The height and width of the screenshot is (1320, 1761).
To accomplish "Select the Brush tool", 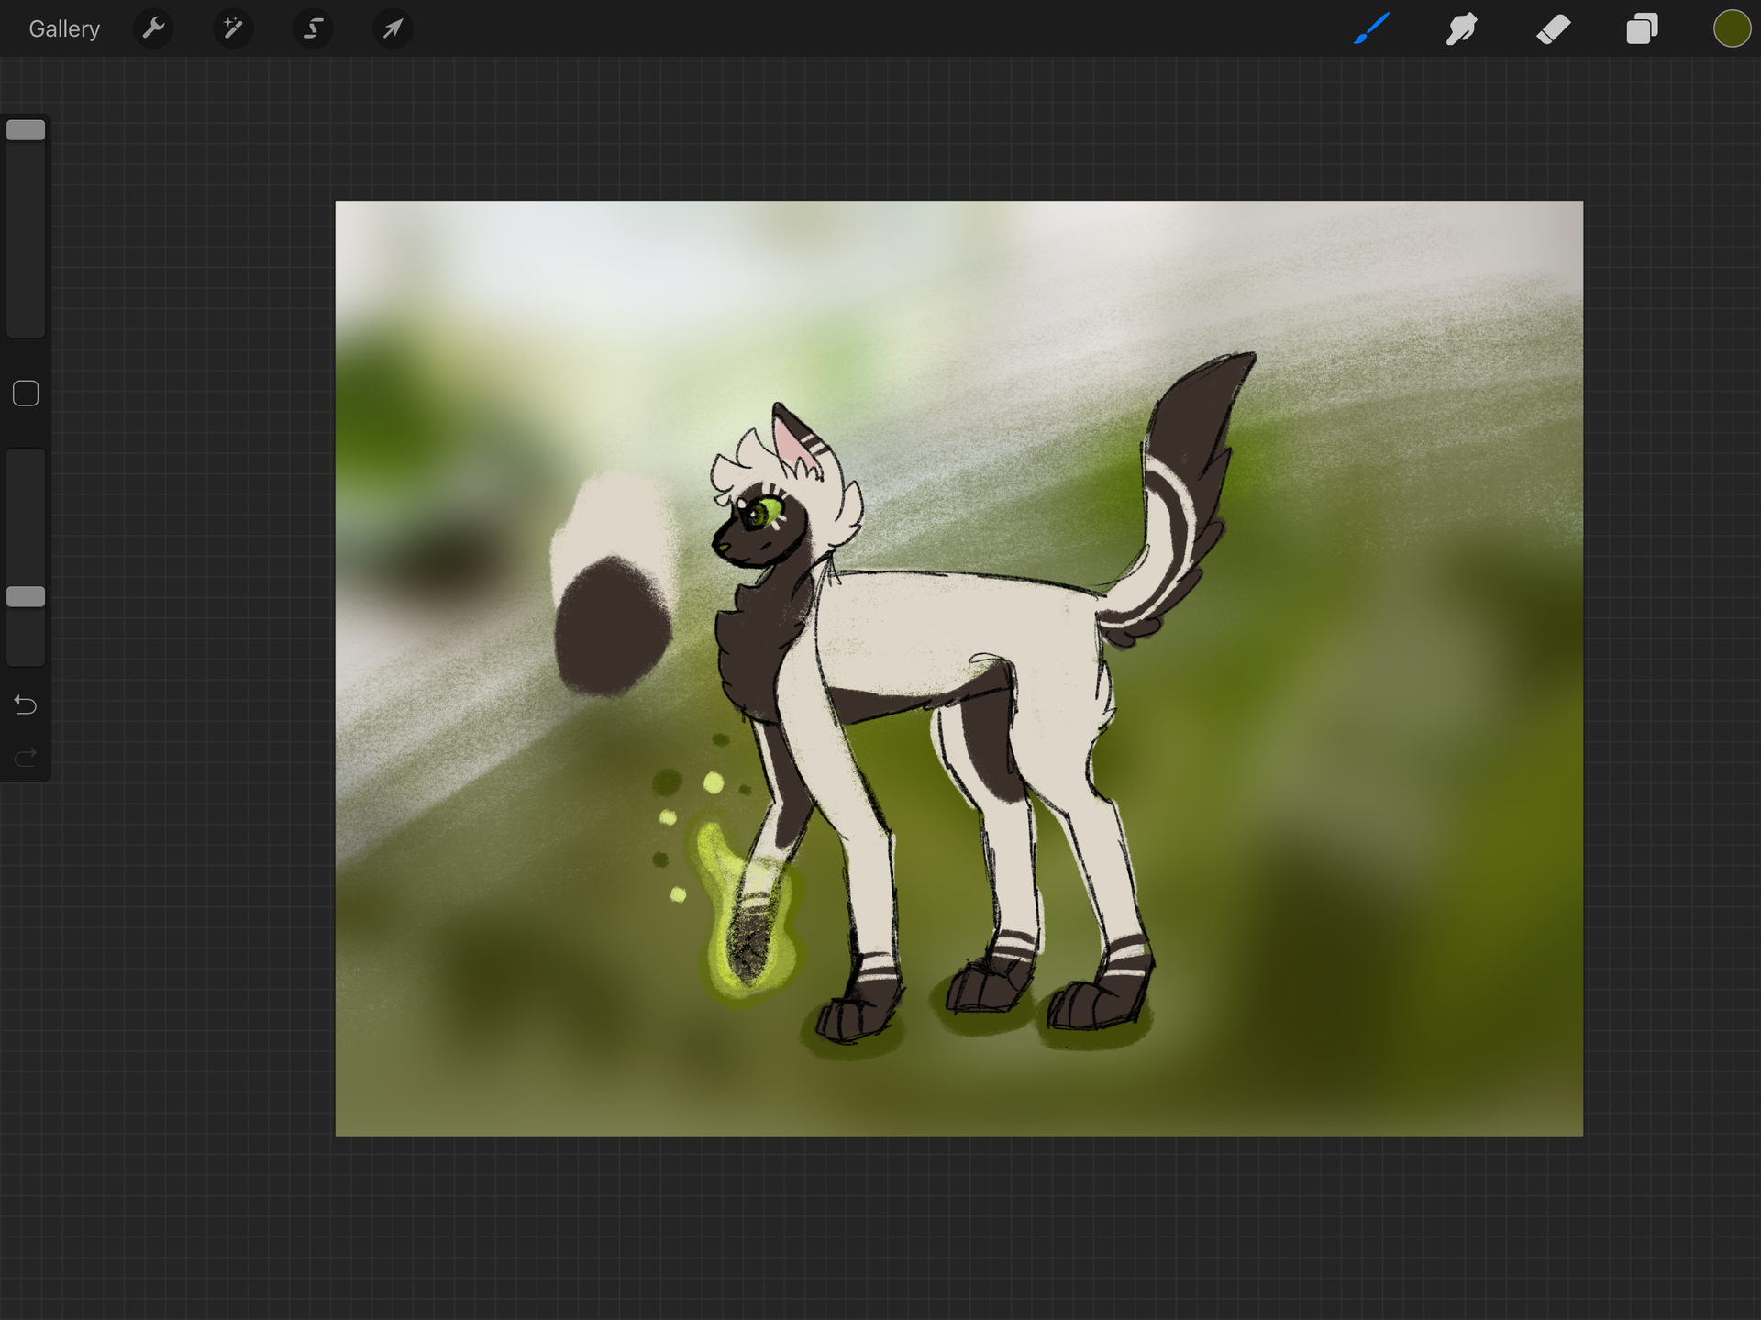I will (x=1372, y=28).
